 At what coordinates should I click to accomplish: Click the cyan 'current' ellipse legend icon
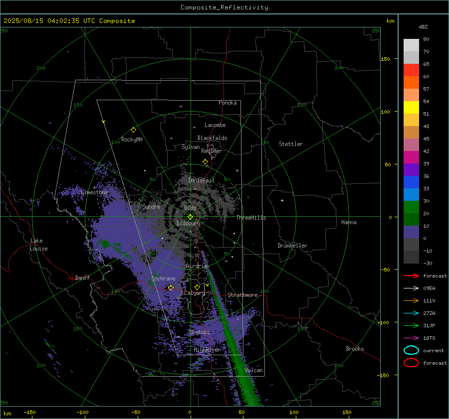pyautogui.click(x=411, y=350)
